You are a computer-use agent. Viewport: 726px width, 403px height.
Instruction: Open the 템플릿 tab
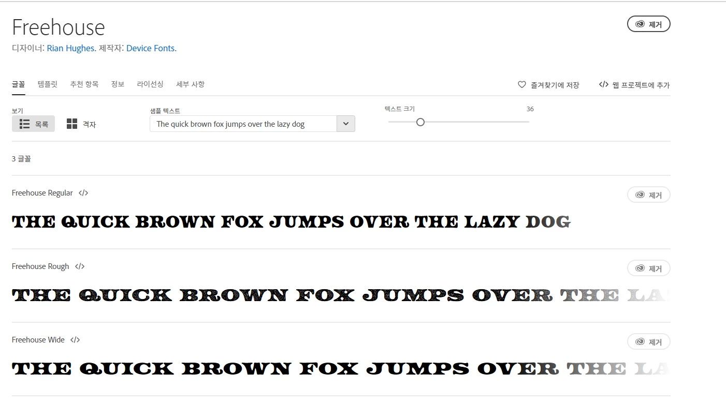[48, 84]
